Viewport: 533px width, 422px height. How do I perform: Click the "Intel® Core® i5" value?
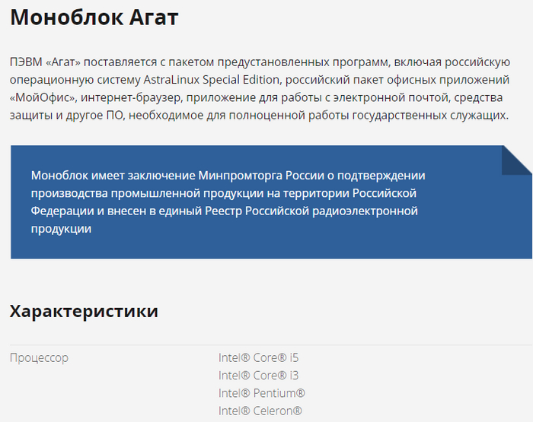pyautogui.click(x=258, y=358)
